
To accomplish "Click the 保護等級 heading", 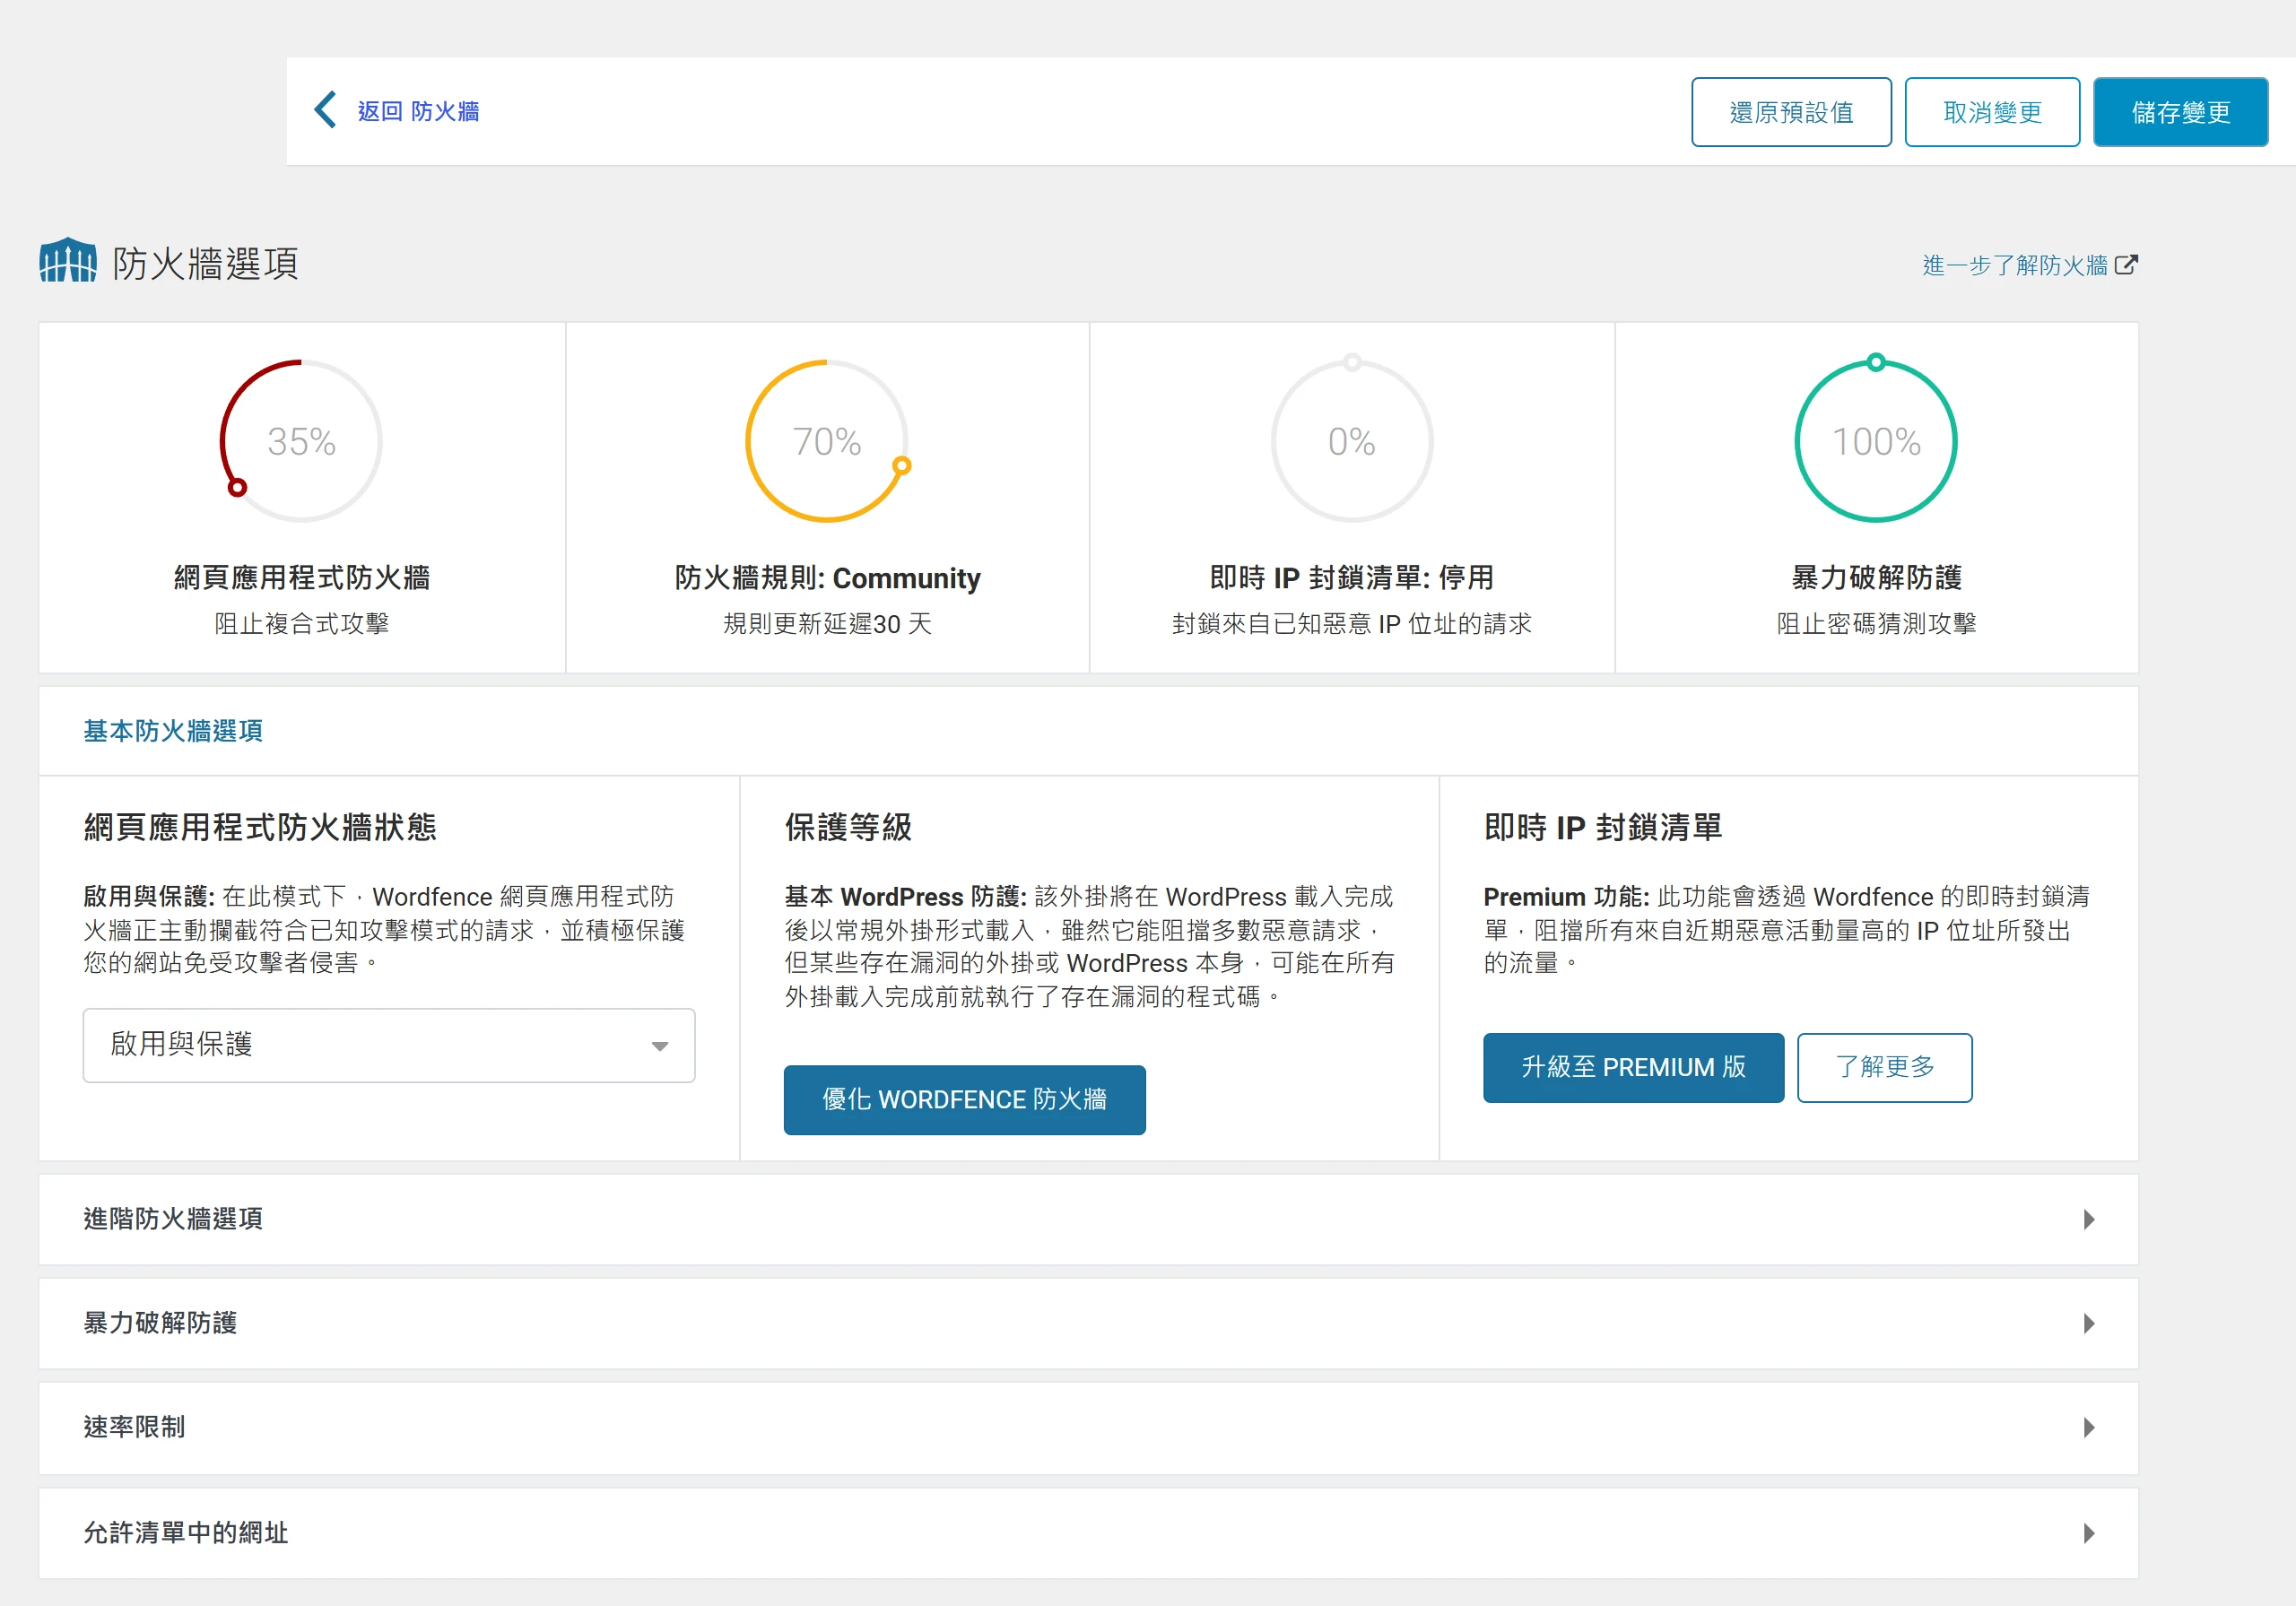I will pyautogui.click(x=848, y=828).
